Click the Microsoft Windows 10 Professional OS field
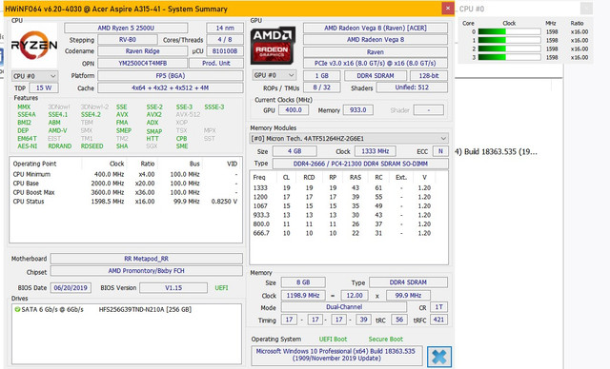Image resolution: width=610 pixels, height=369 pixels. [336, 355]
